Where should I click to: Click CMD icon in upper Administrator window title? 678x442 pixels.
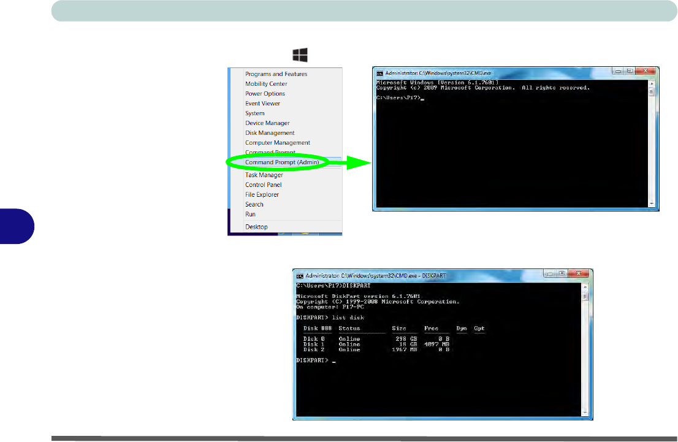(x=379, y=74)
